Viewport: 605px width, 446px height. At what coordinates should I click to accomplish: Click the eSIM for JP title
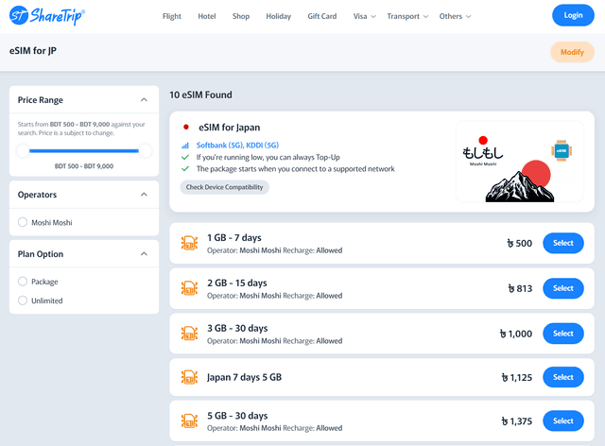(x=33, y=51)
